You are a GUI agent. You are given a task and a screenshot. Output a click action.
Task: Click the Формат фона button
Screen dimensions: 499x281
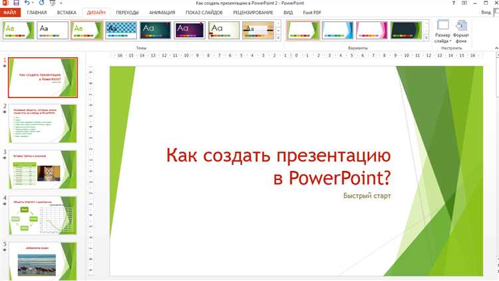(461, 31)
